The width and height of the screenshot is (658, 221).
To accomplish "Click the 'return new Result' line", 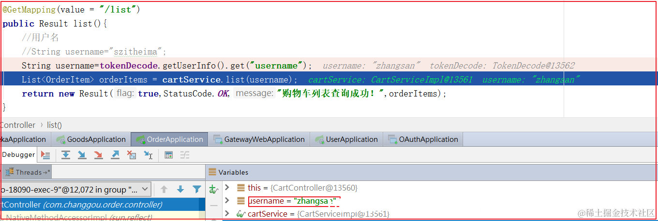I will tap(234, 94).
